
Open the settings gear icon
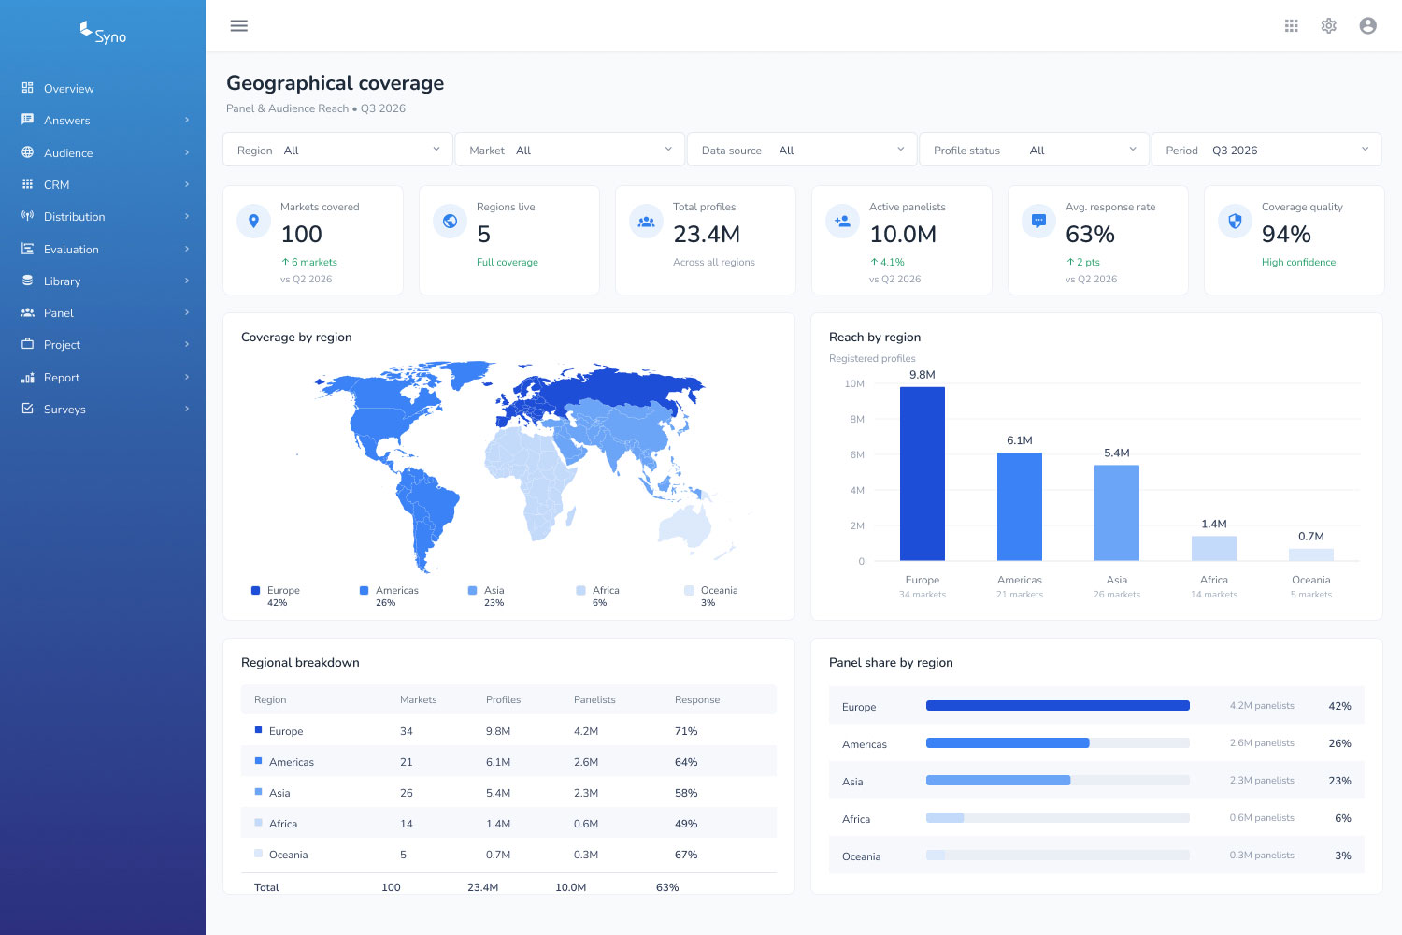pos(1329,26)
